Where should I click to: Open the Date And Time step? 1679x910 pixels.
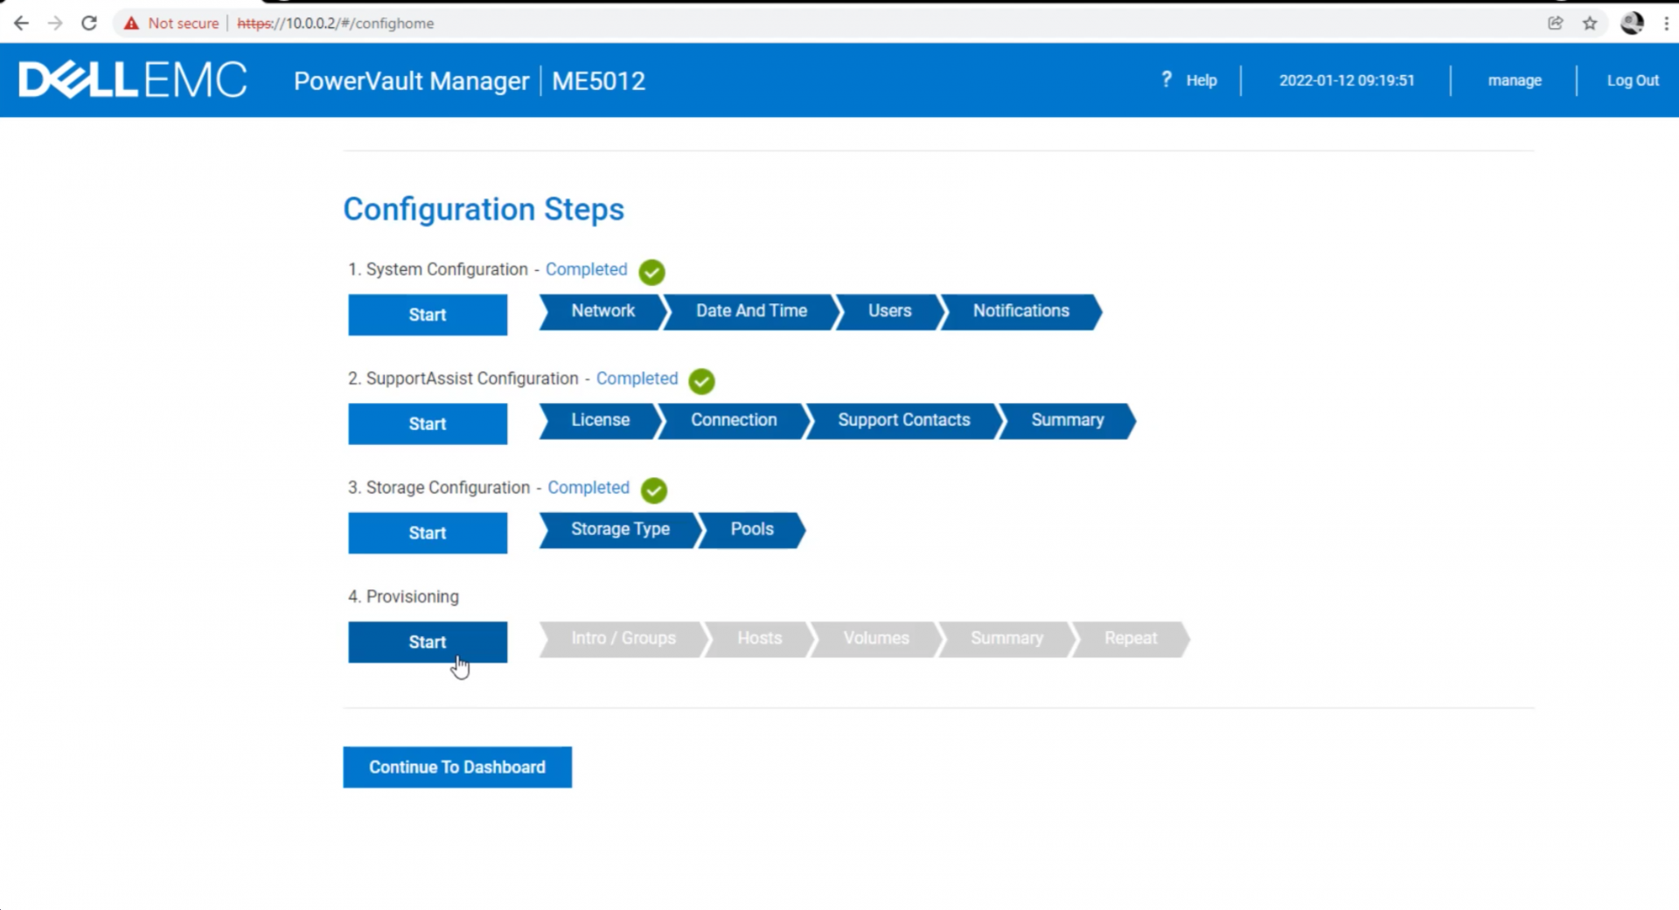click(x=751, y=311)
